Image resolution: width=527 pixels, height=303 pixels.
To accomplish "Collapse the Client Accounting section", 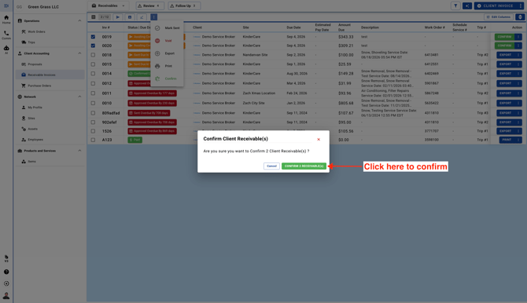I will click(79, 53).
